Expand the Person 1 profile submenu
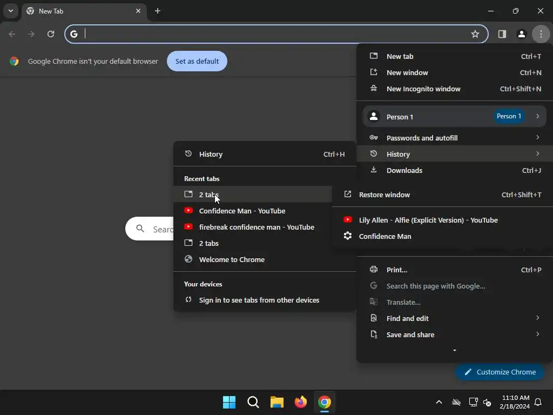The width and height of the screenshot is (553, 415). click(x=455, y=117)
